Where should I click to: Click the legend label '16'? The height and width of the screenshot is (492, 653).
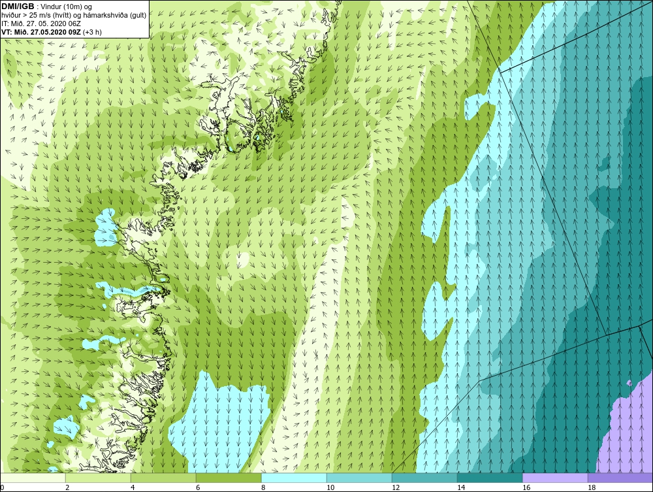[x=526, y=487]
